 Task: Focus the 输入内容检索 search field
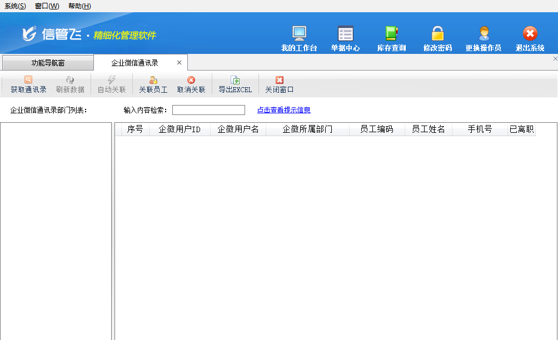208,110
